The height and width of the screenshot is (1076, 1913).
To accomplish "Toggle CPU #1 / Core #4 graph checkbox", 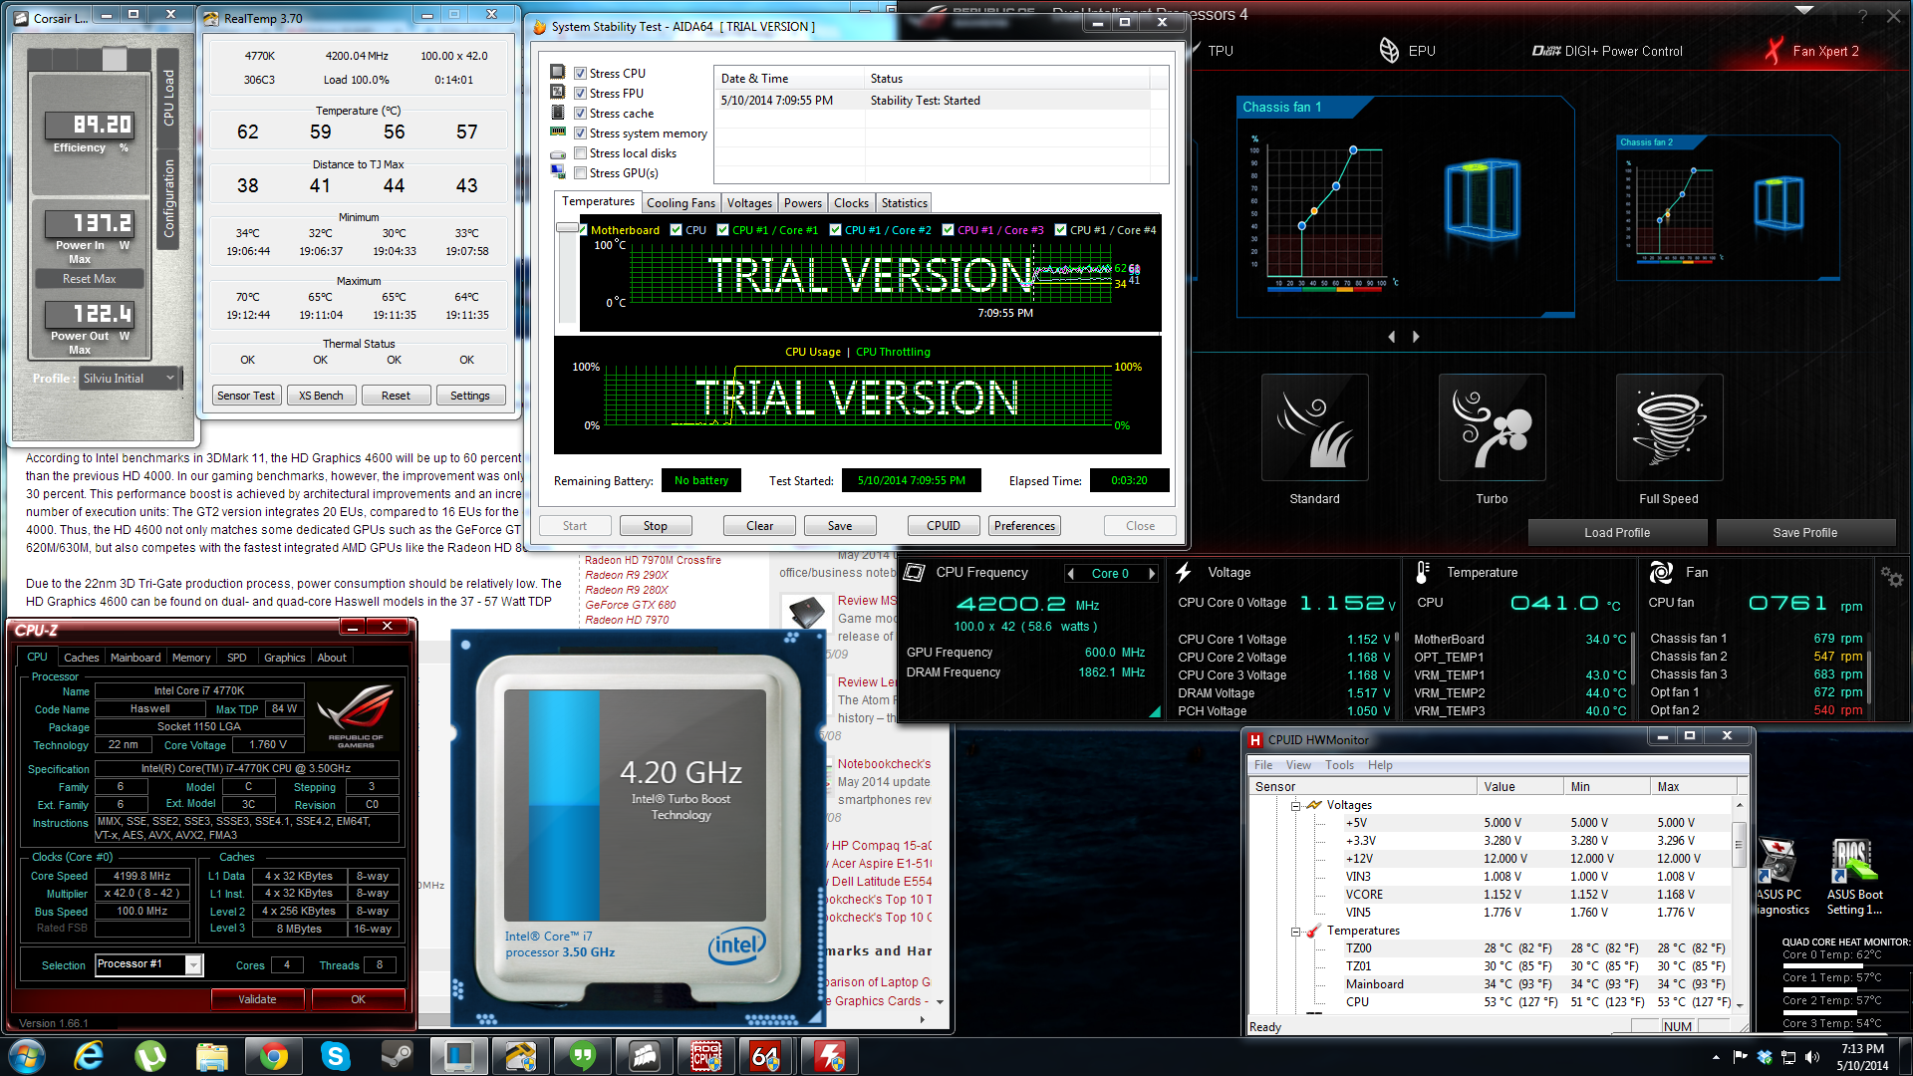I will point(1061,229).
